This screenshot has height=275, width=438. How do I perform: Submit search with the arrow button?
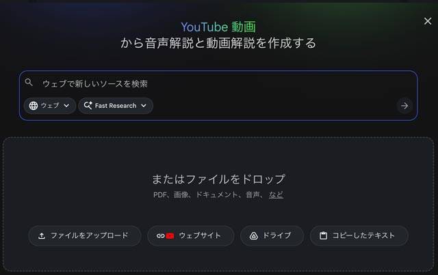(x=404, y=106)
